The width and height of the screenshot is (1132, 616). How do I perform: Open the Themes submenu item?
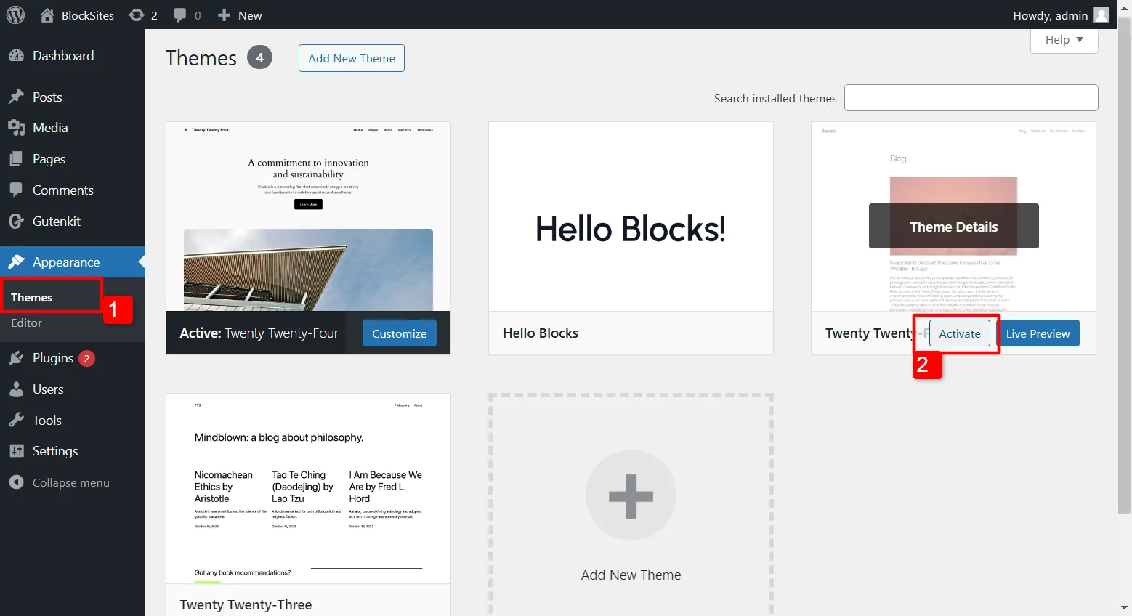click(x=31, y=297)
